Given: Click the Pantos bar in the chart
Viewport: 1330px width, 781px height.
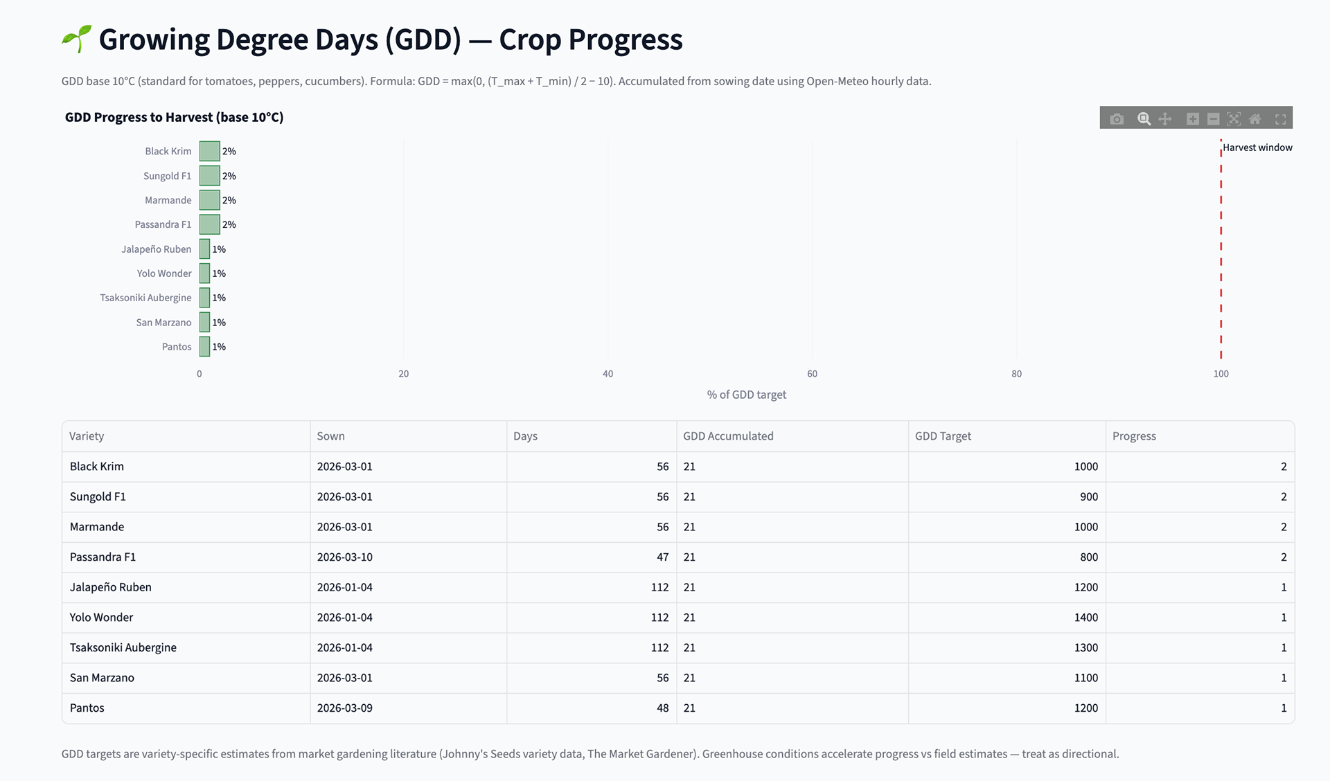Looking at the screenshot, I should (204, 347).
